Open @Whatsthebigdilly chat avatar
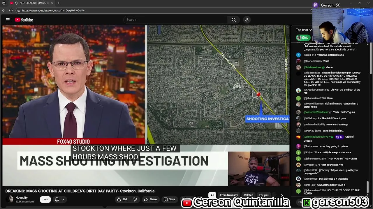The image size is (373, 209). tap(298, 125)
